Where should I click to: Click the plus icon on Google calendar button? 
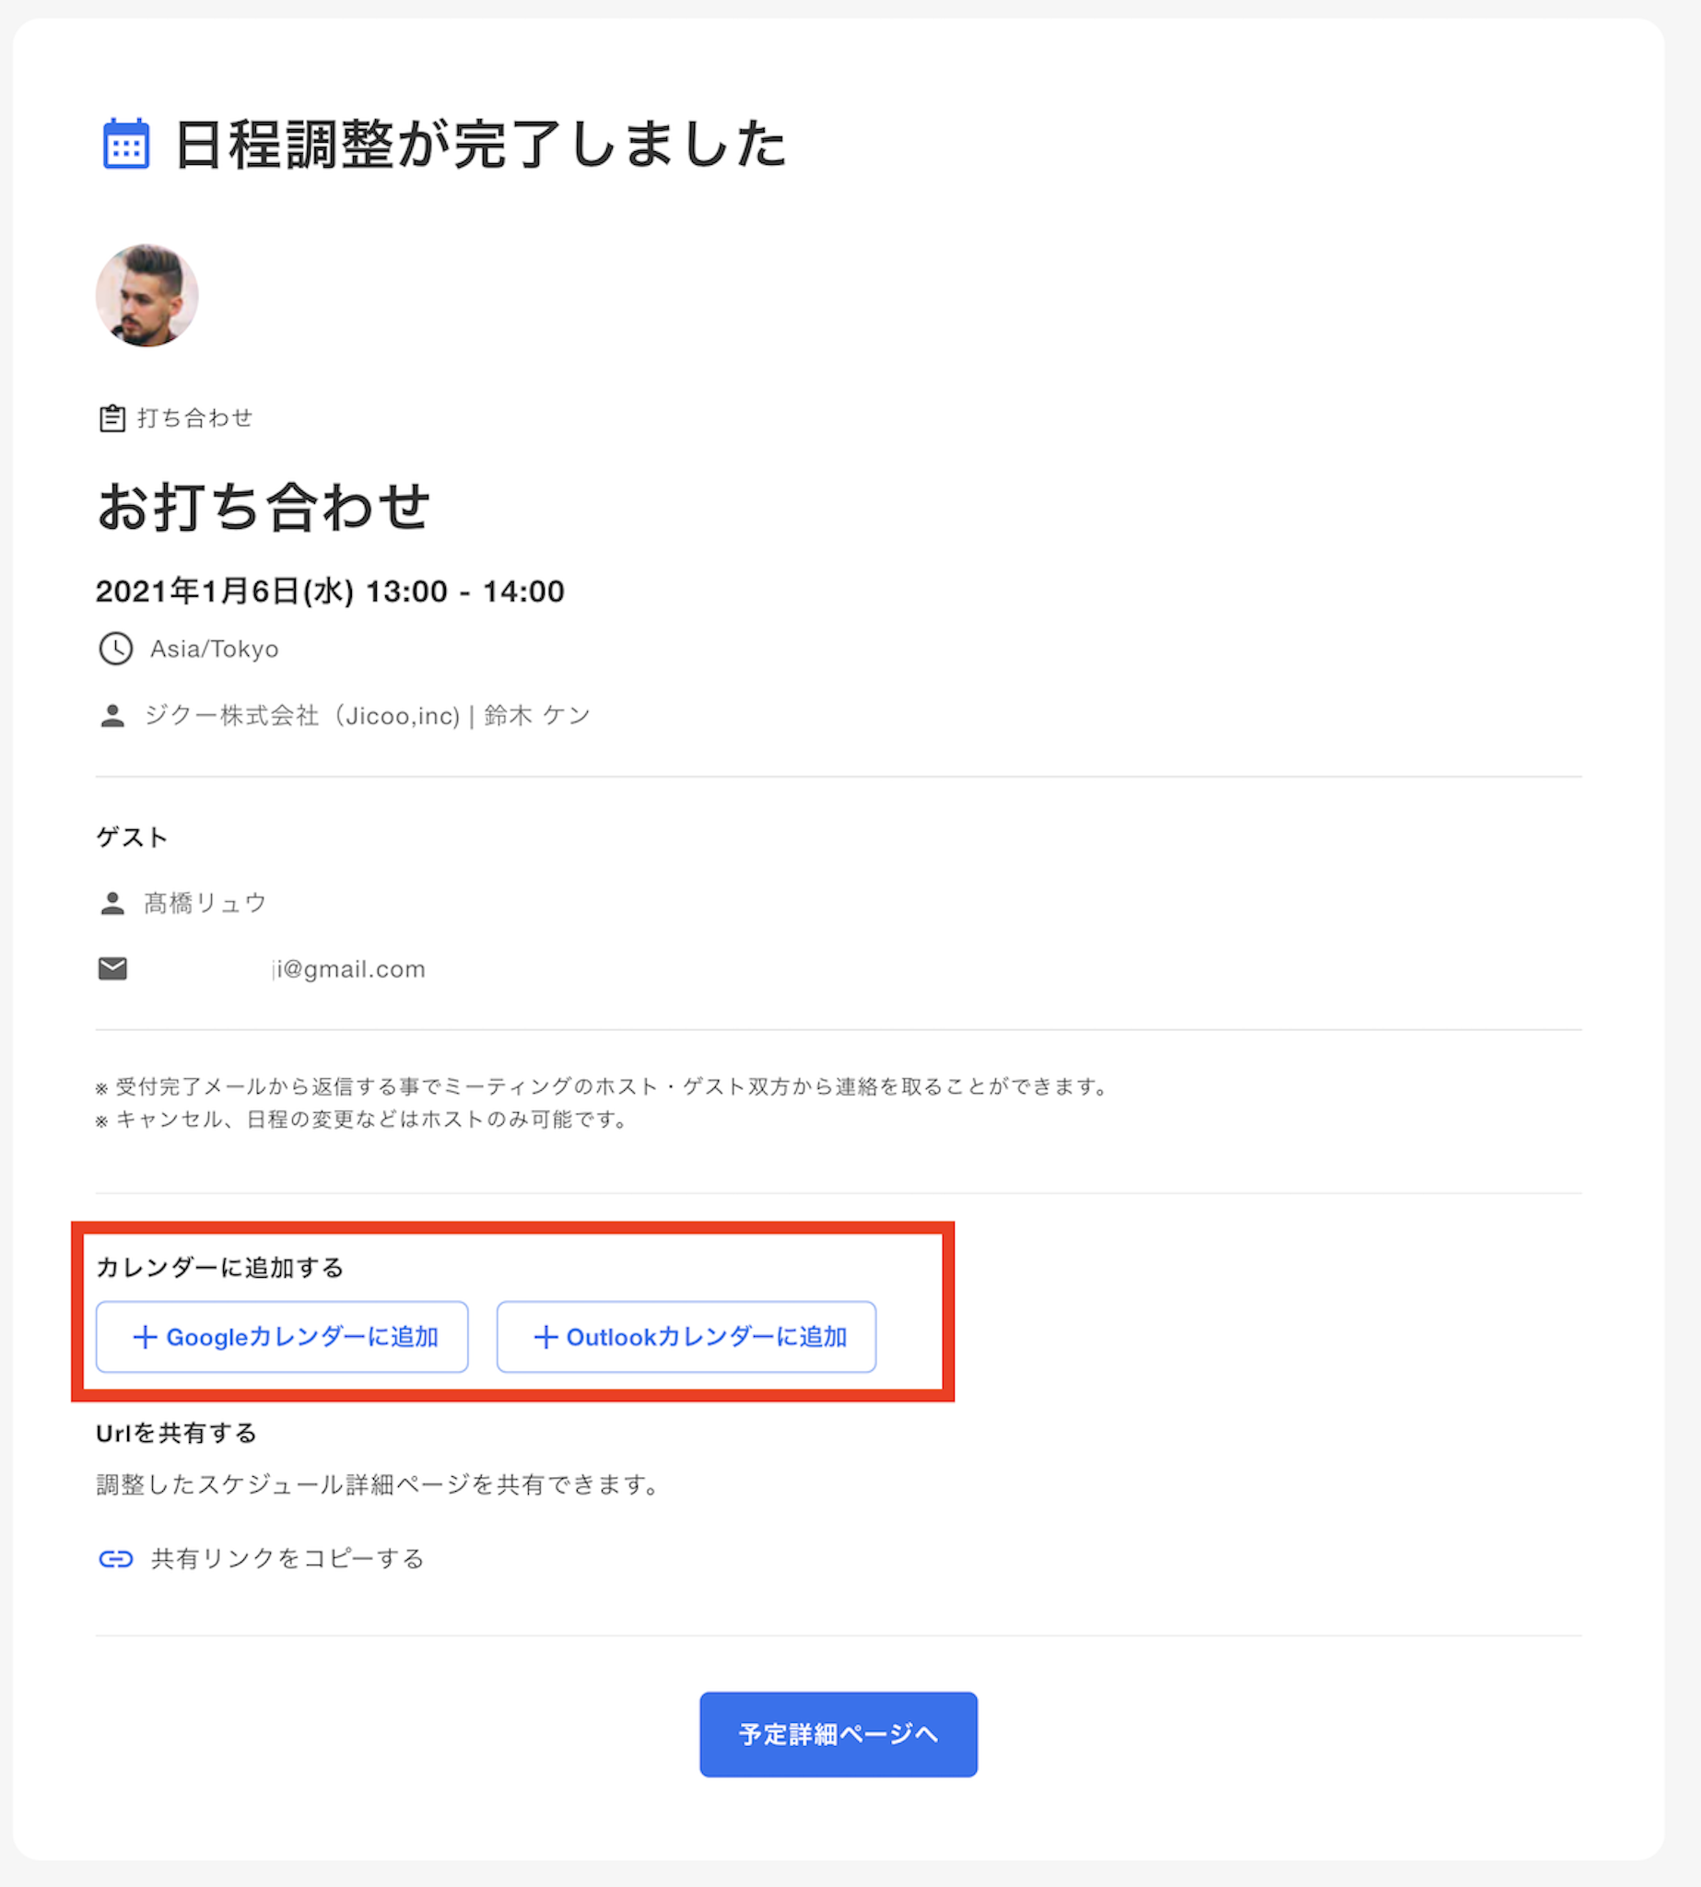[x=145, y=1338]
